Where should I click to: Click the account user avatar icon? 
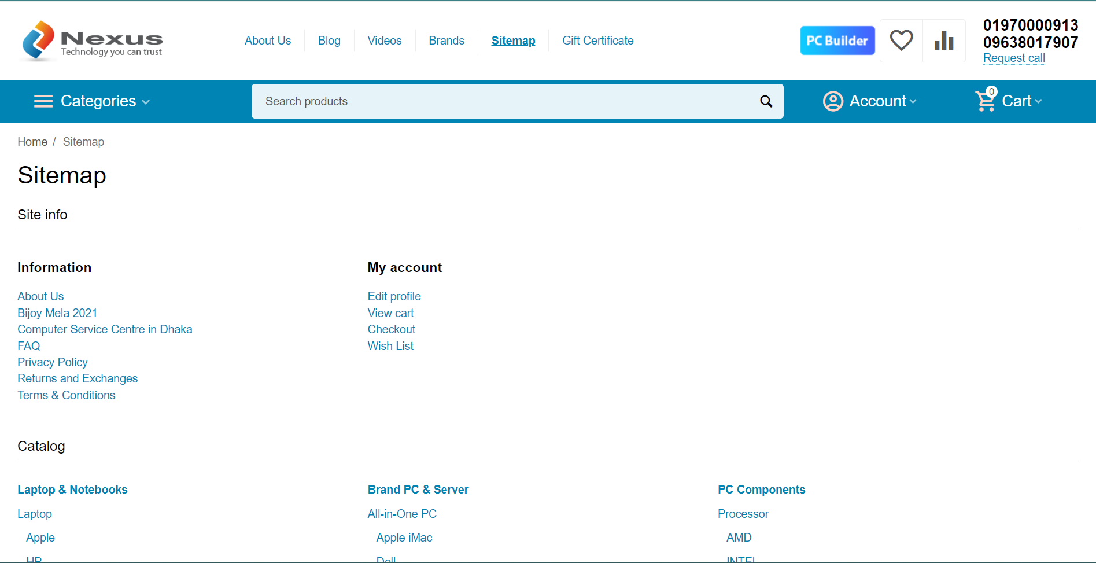[x=833, y=101]
